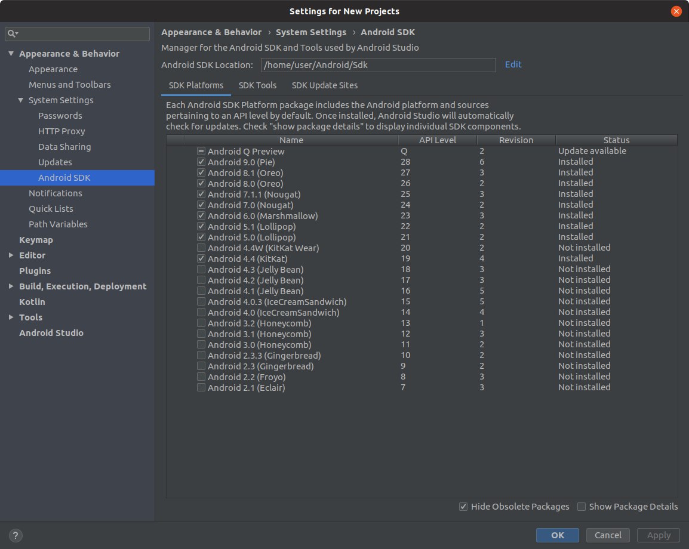Disable Hide Obsolete Packages checkbox
This screenshot has width=689, height=549.
click(463, 507)
